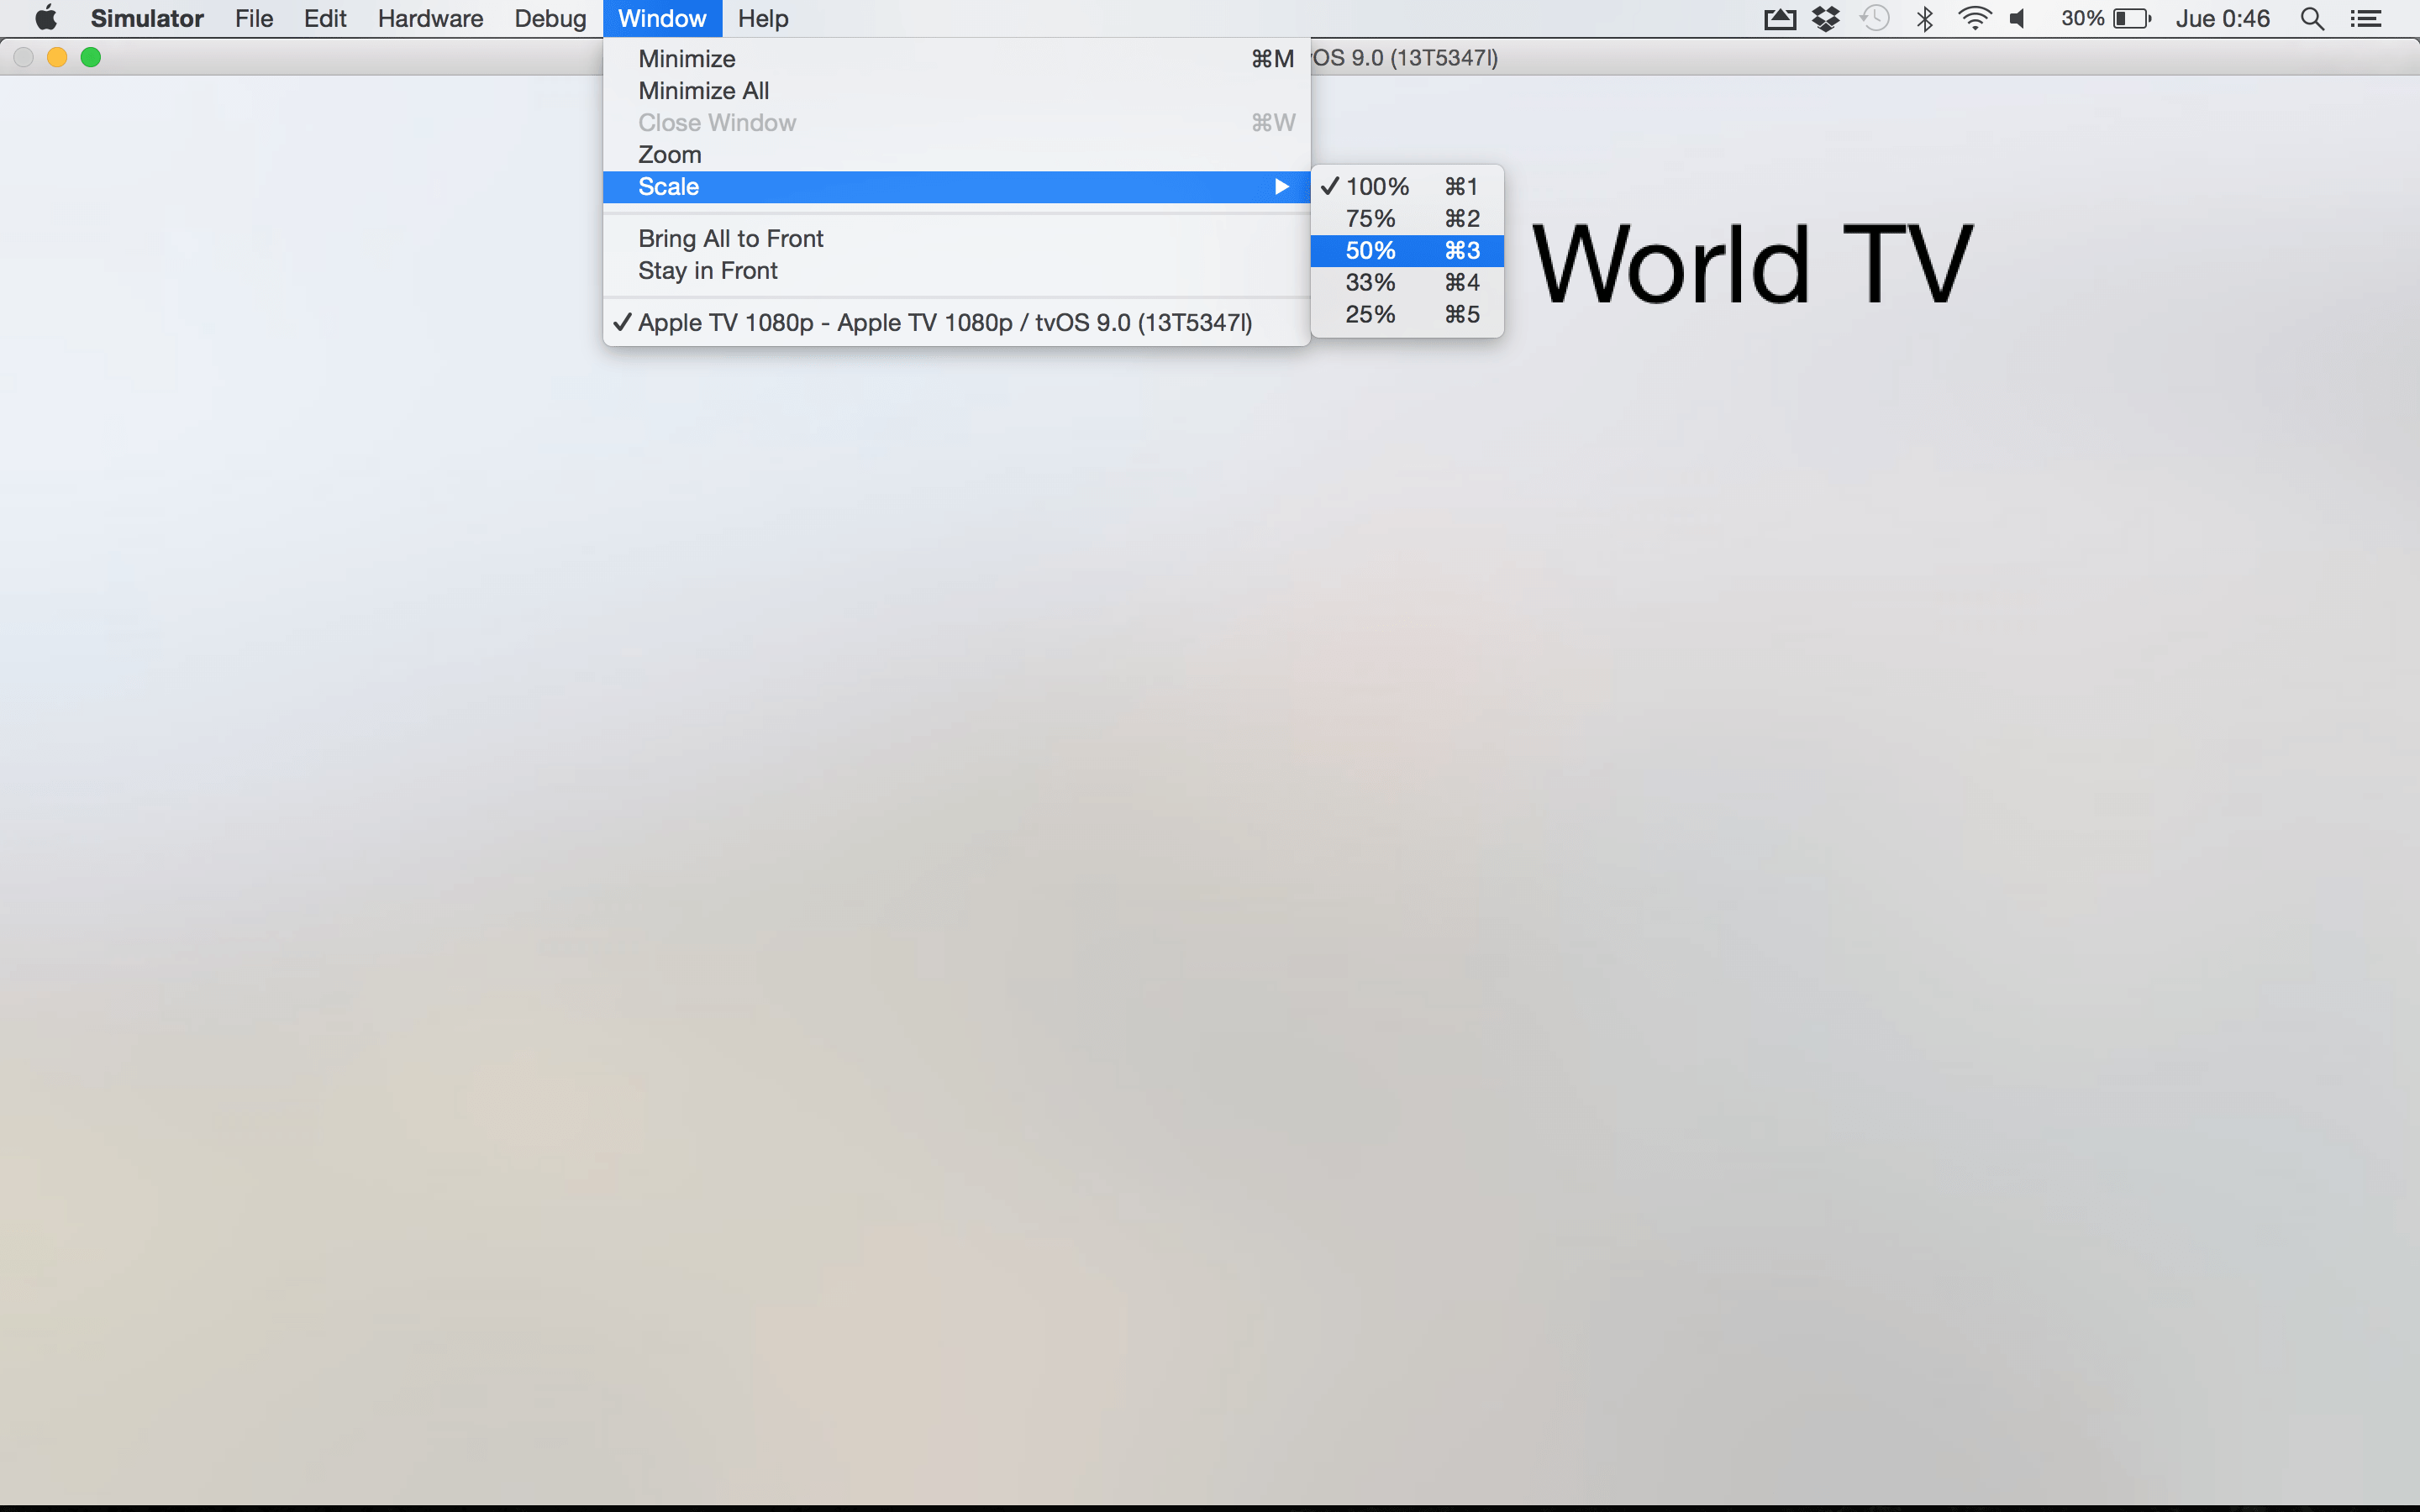Set simulator scale to 50%
This screenshot has height=1512, width=2420.
[1371, 251]
